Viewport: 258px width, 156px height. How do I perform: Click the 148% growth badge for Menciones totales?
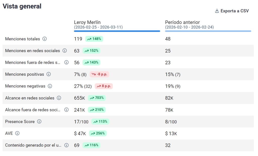94,39
